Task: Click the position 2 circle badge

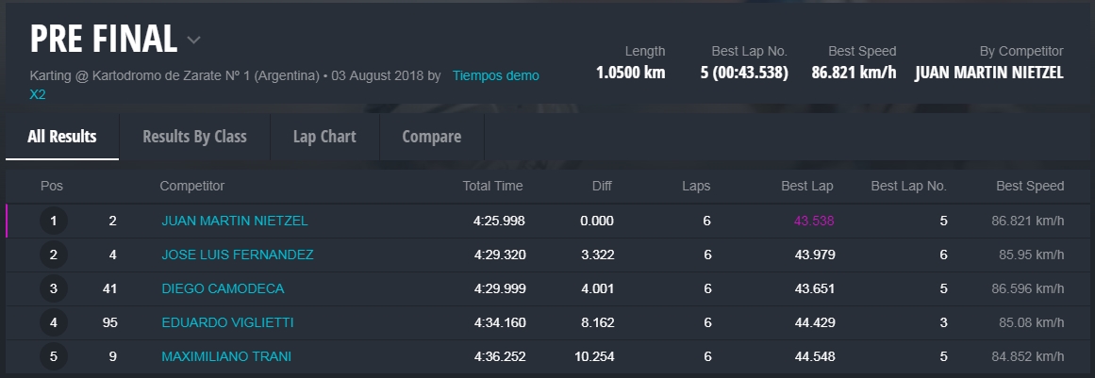Action: [54, 255]
